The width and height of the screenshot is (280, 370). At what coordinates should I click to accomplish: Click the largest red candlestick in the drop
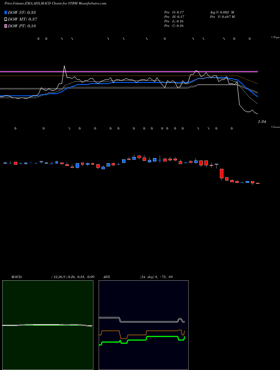coord(222,173)
